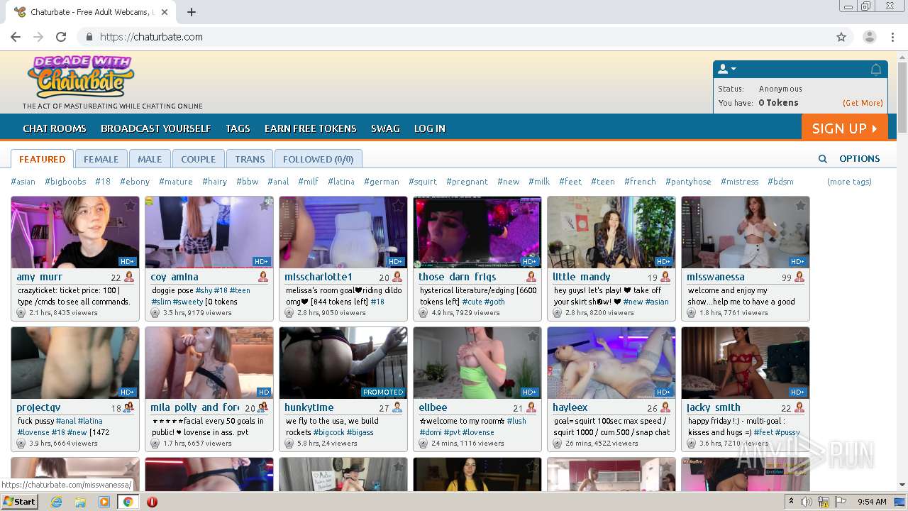Click the scrollbar down arrow
Image resolution: width=908 pixels, height=511 pixels.
click(x=902, y=485)
